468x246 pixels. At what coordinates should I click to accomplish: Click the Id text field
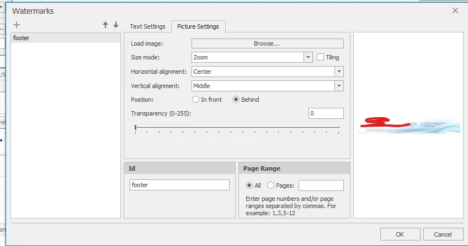(179, 185)
